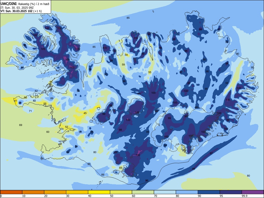264x198 pixels.
Task: Pick the 60–70 pale green legend swatch
Action: [x=143, y=192]
